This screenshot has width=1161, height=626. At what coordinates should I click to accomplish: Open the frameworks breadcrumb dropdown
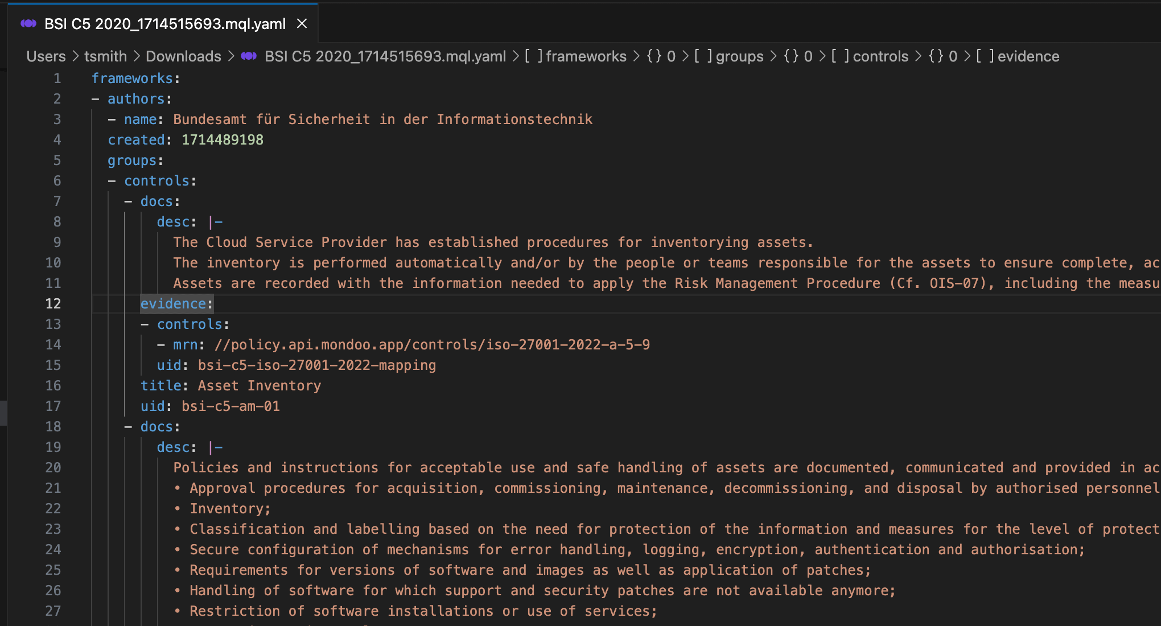585,56
